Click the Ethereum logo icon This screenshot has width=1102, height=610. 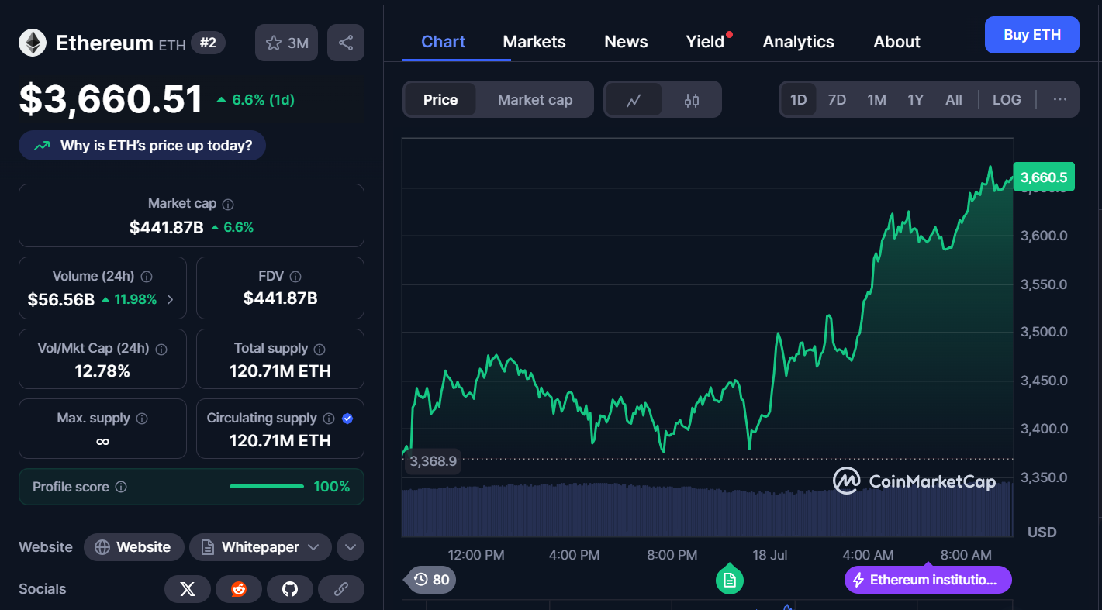pos(33,43)
